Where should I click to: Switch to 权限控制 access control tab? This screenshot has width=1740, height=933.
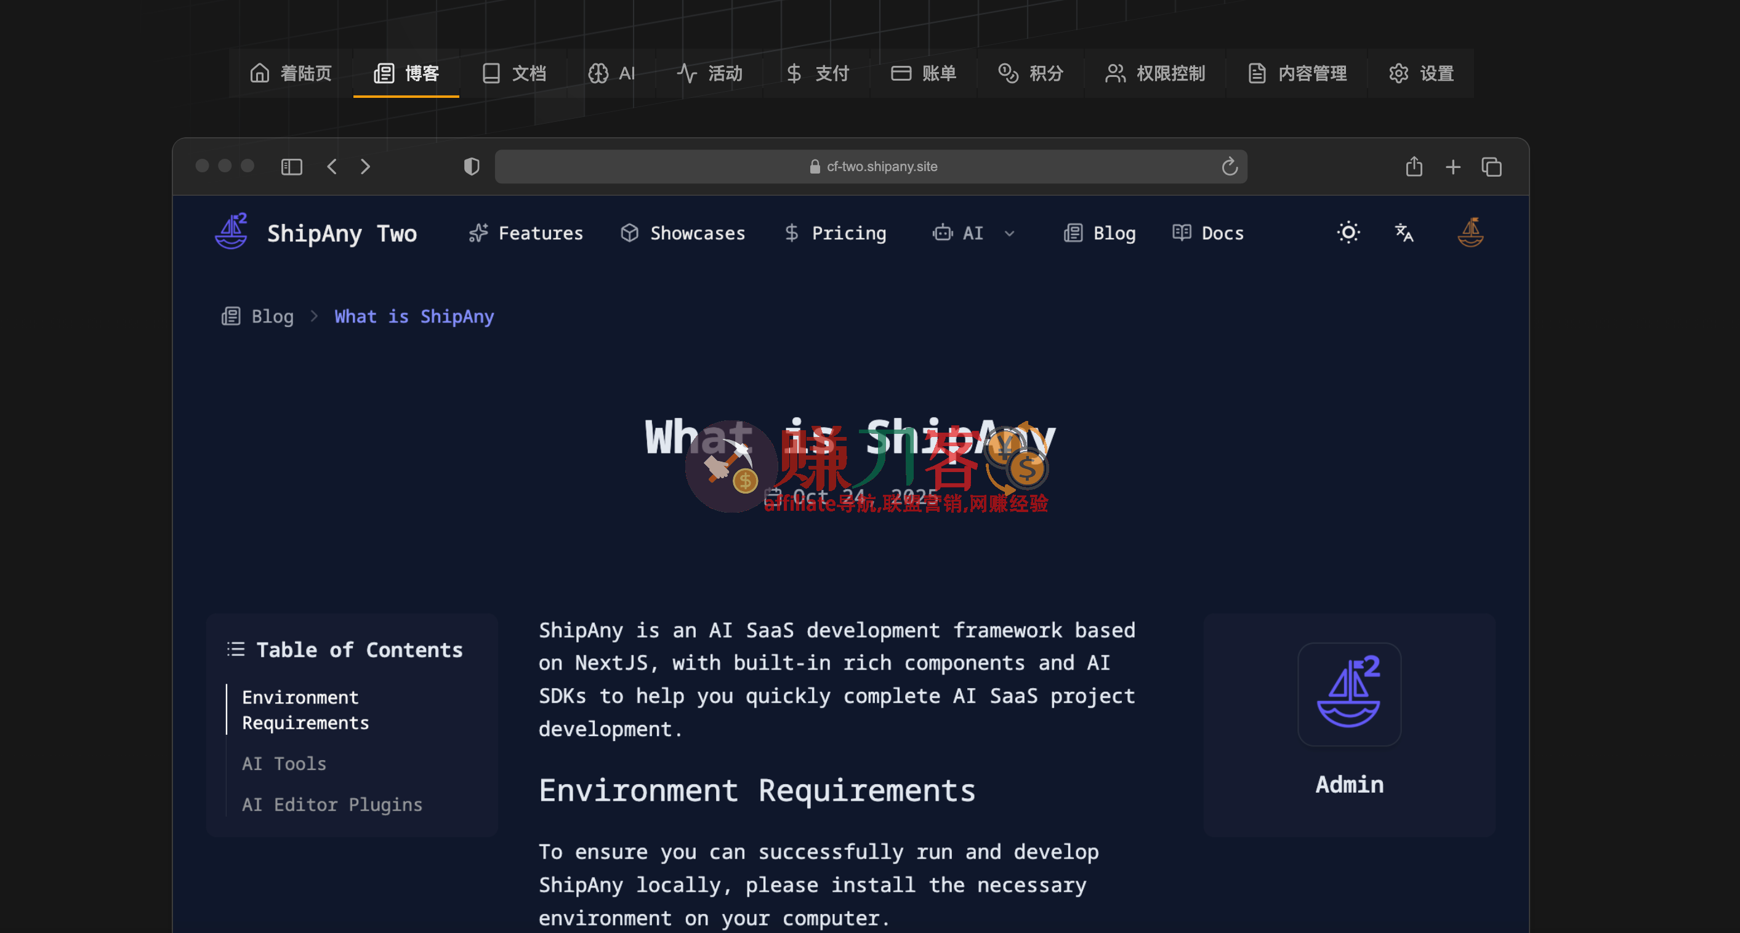pos(1154,73)
